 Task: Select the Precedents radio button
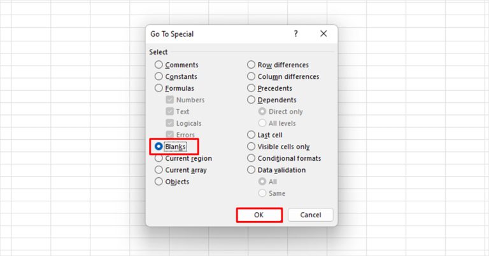[252, 88]
